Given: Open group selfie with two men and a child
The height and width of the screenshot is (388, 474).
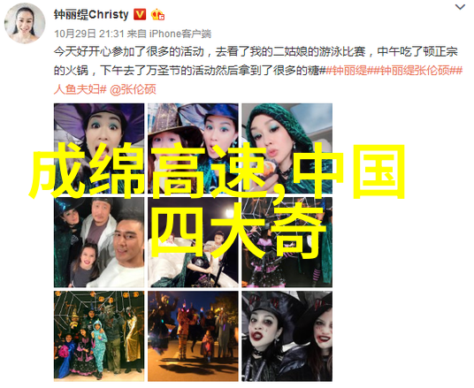Looking at the screenshot, I should pyautogui.click(x=99, y=242).
